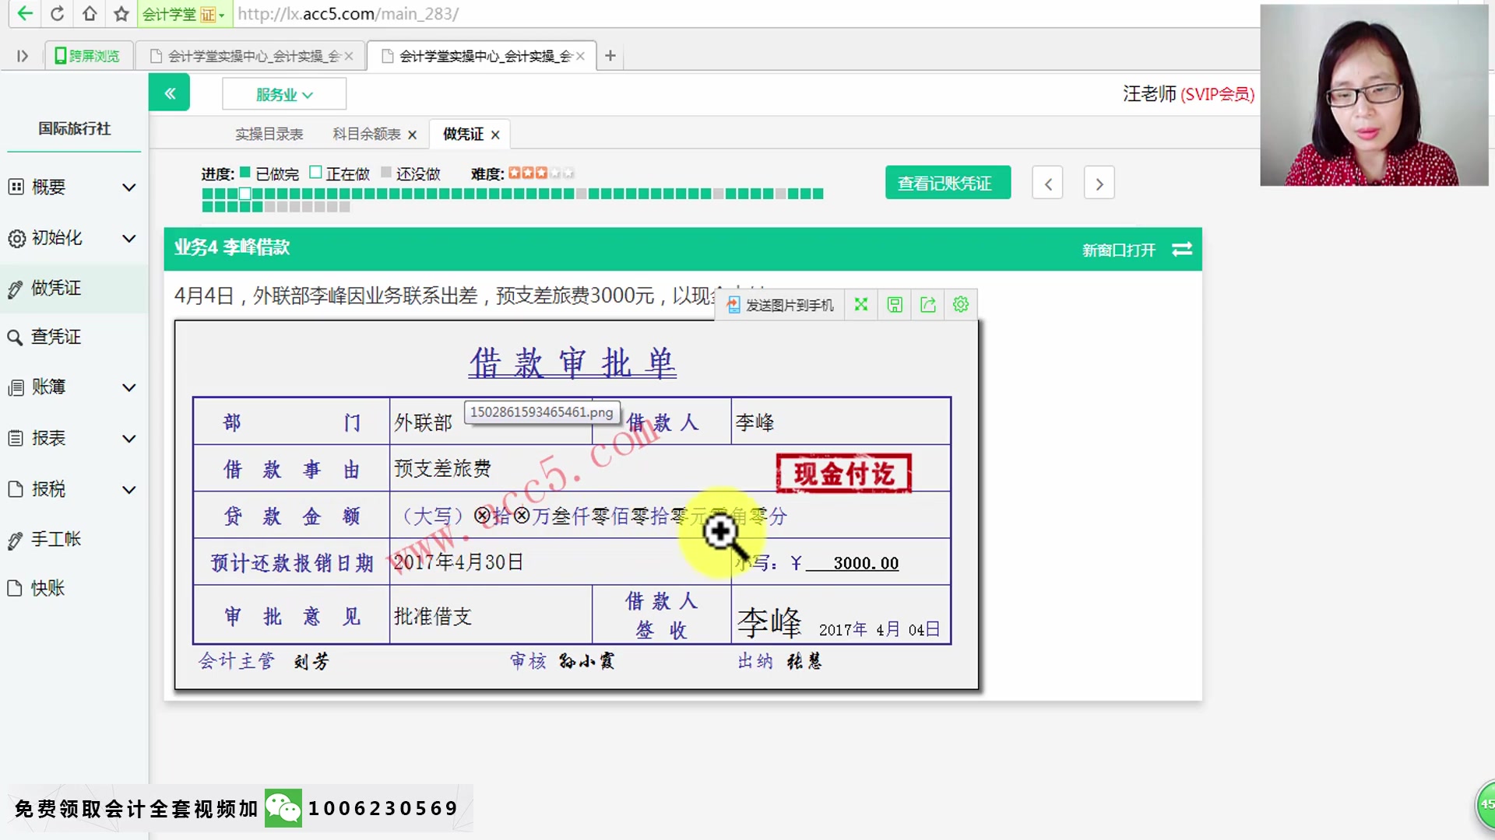Open the 快账 quick accounts section
1495x840 pixels.
pos(48,588)
